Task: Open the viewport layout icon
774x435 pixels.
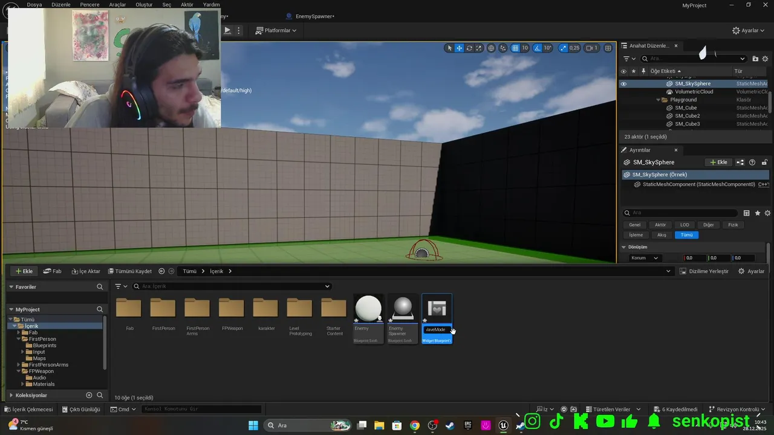Action: point(608,48)
